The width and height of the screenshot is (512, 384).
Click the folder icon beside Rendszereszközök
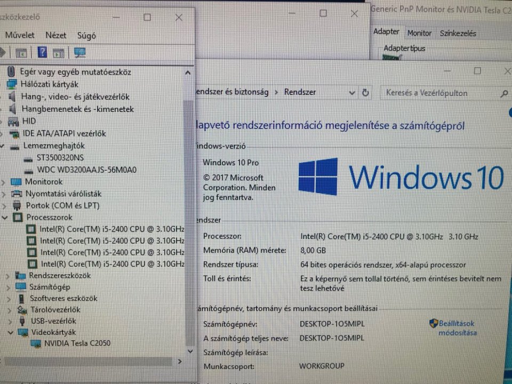coord(20,276)
